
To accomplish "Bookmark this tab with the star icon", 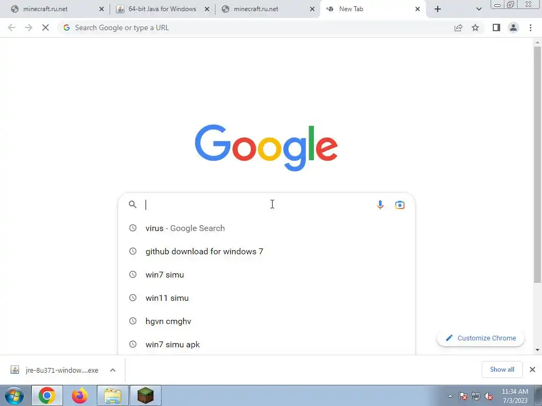I will click(475, 27).
